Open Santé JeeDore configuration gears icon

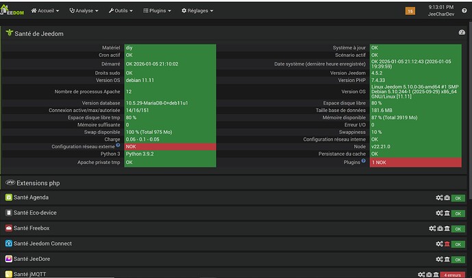click(x=439, y=260)
